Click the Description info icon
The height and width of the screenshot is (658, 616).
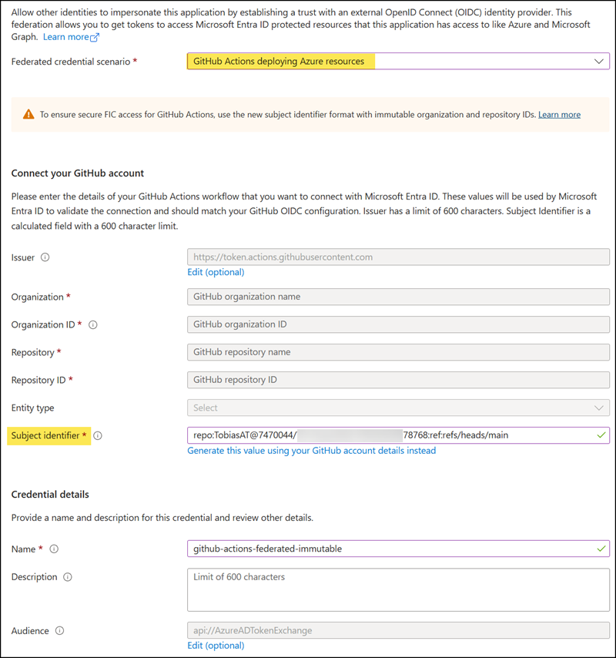pyautogui.click(x=68, y=577)
